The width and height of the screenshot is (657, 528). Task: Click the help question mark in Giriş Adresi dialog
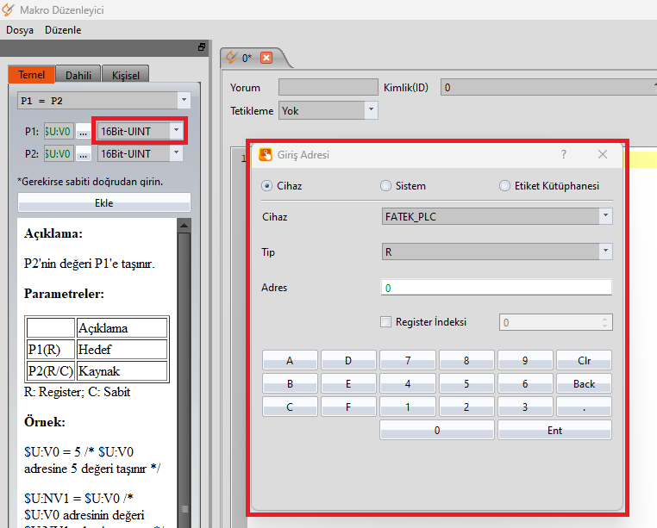(x=564, y=155)
